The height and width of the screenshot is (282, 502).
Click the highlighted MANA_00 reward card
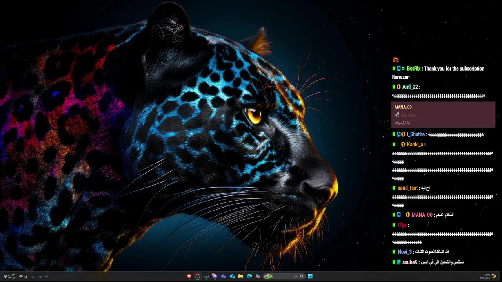point(443,115)
